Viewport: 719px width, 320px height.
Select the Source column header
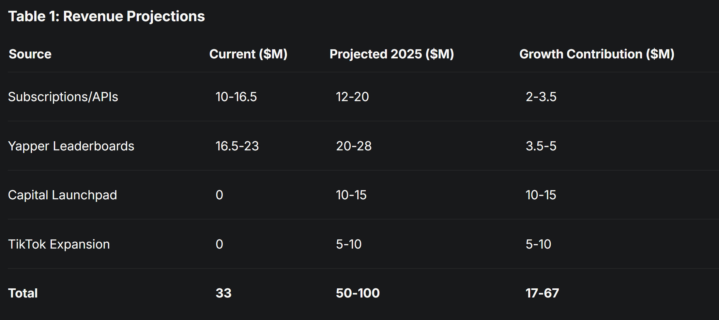point(30,54)
